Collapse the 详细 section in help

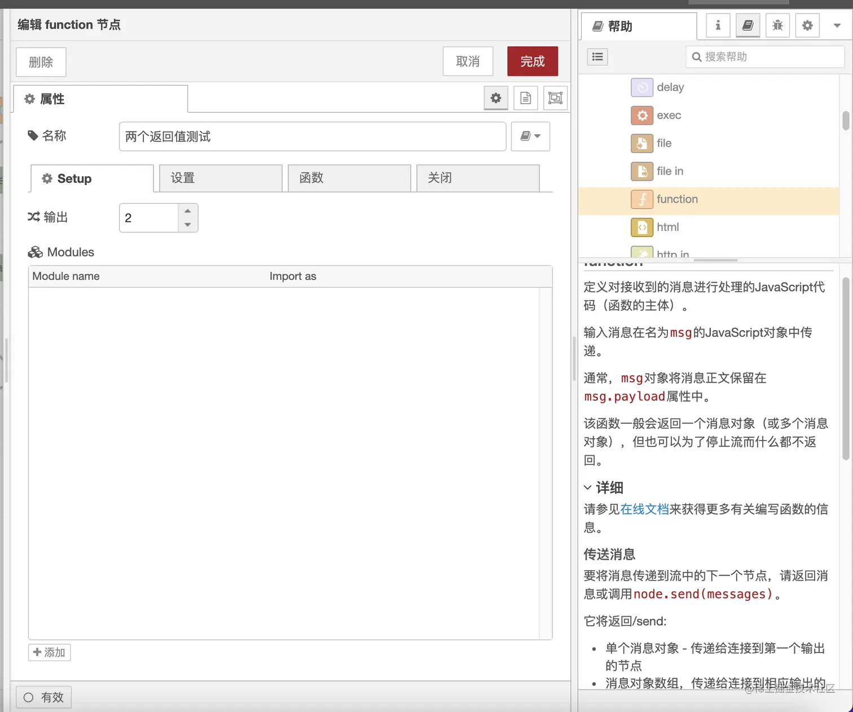(x=587, y=487)
